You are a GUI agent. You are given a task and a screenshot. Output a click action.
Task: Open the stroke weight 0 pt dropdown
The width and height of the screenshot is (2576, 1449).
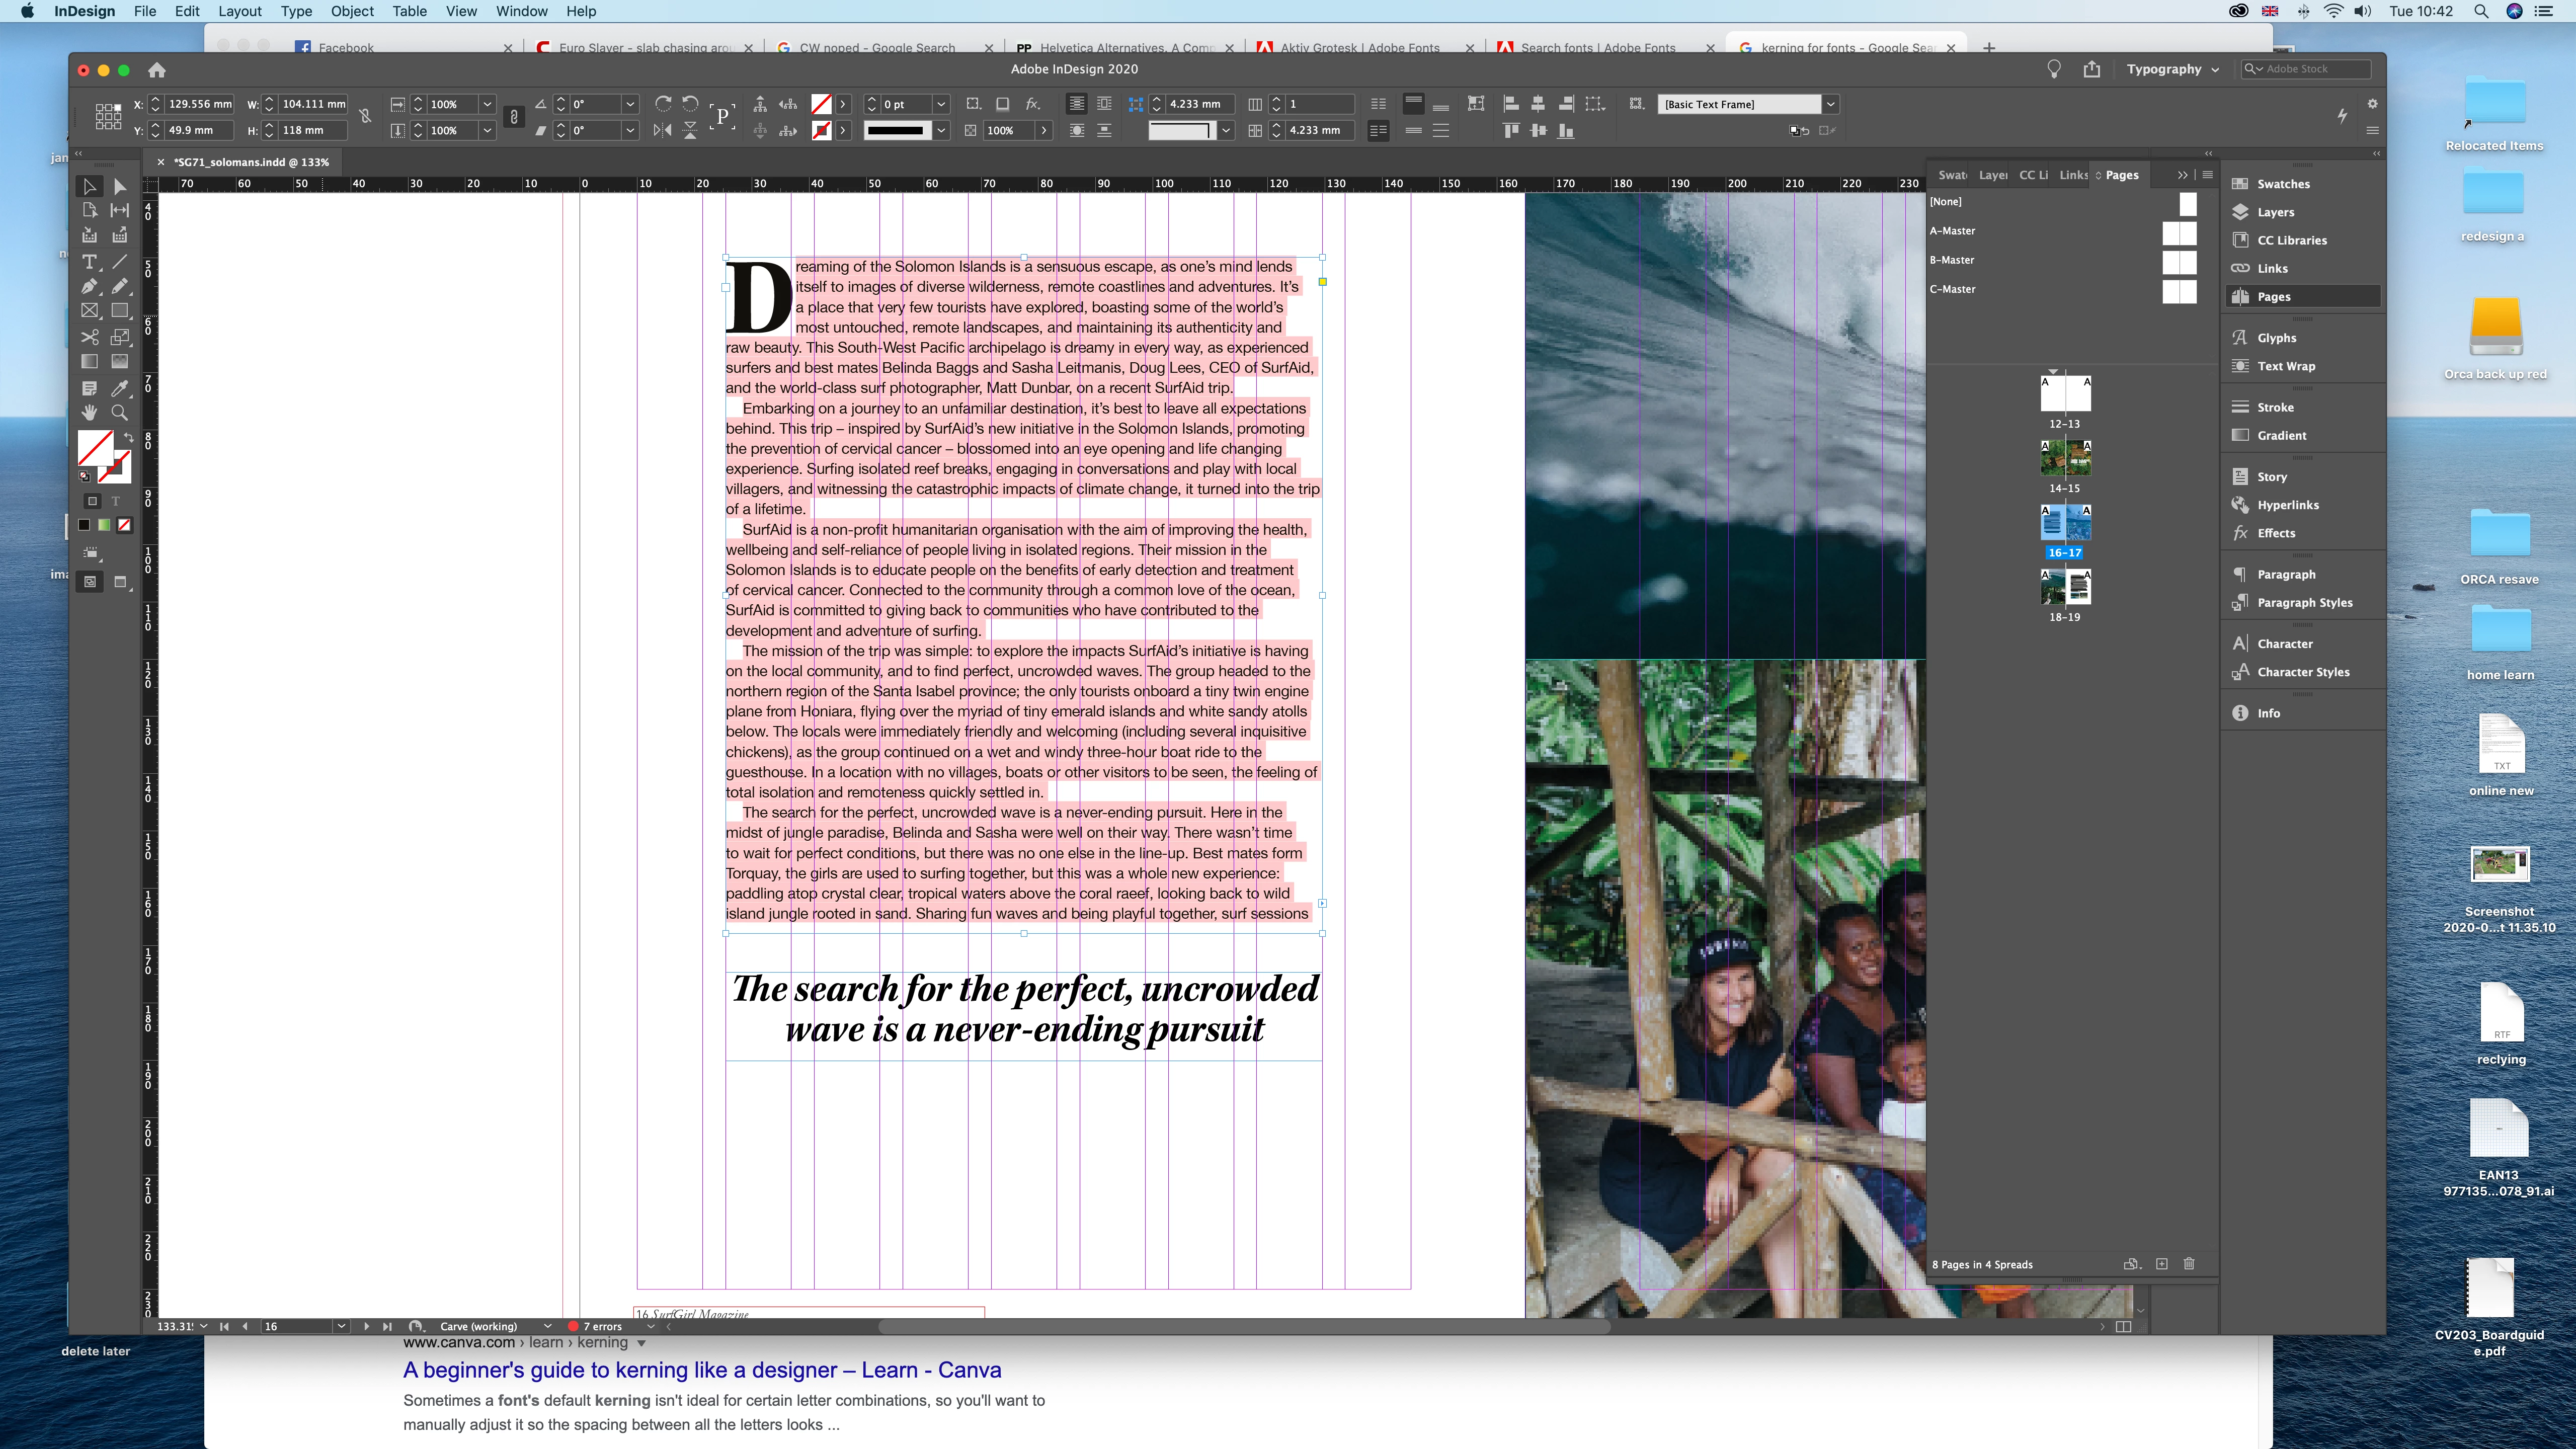coord(940,104)
